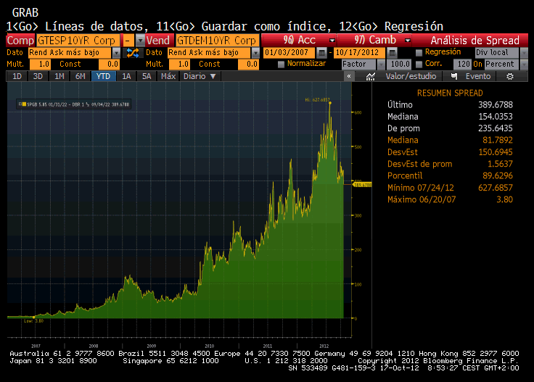Screen dimensions: 534x382
Task: Click the Hi: 627.6857 chart label
Action: [x=317, y=99]
